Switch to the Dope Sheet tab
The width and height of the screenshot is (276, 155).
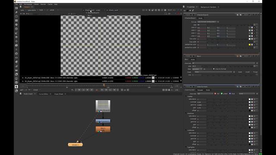coord(59,94)
